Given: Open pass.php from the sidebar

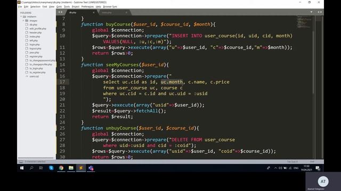Looking at the screenshot, I should 34,53.
